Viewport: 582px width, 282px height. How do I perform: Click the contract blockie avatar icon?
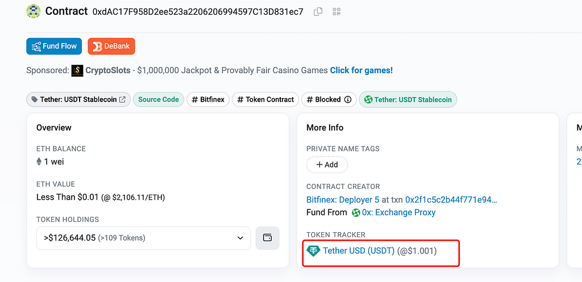click(34, 11)
